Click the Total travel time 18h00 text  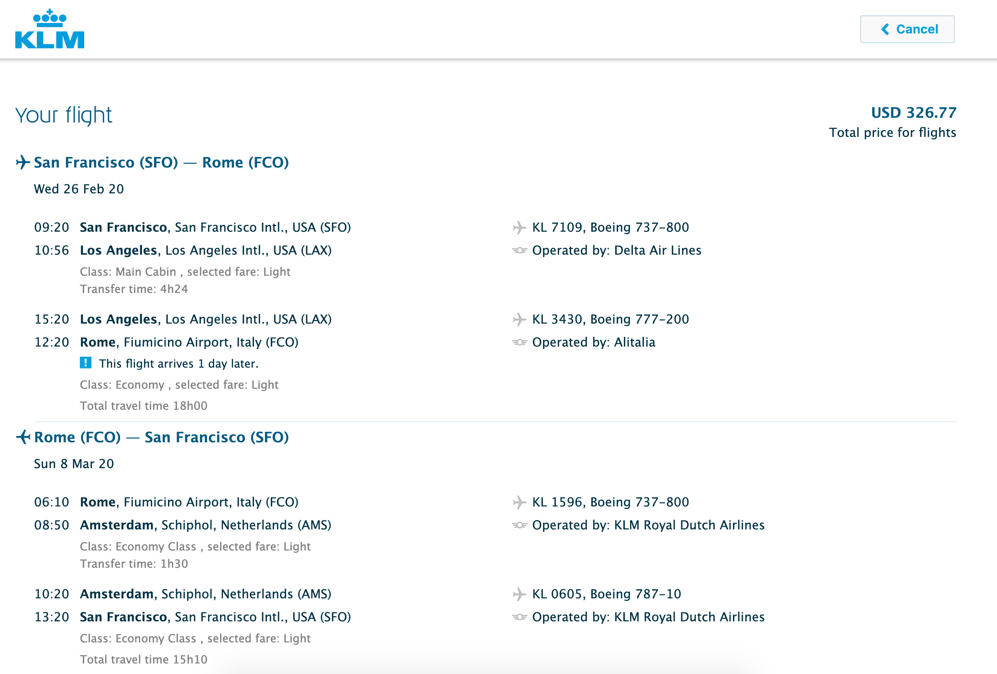(x=144, y=406)
